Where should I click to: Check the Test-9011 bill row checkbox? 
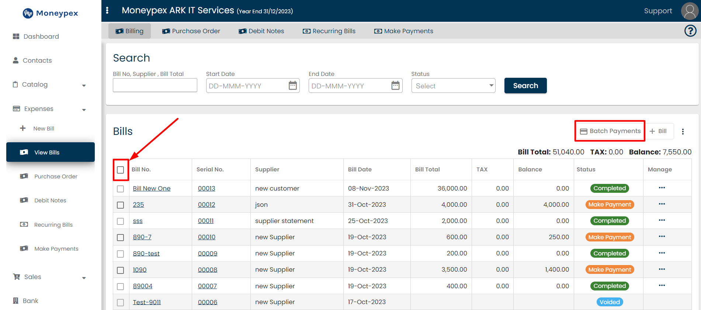121,303
